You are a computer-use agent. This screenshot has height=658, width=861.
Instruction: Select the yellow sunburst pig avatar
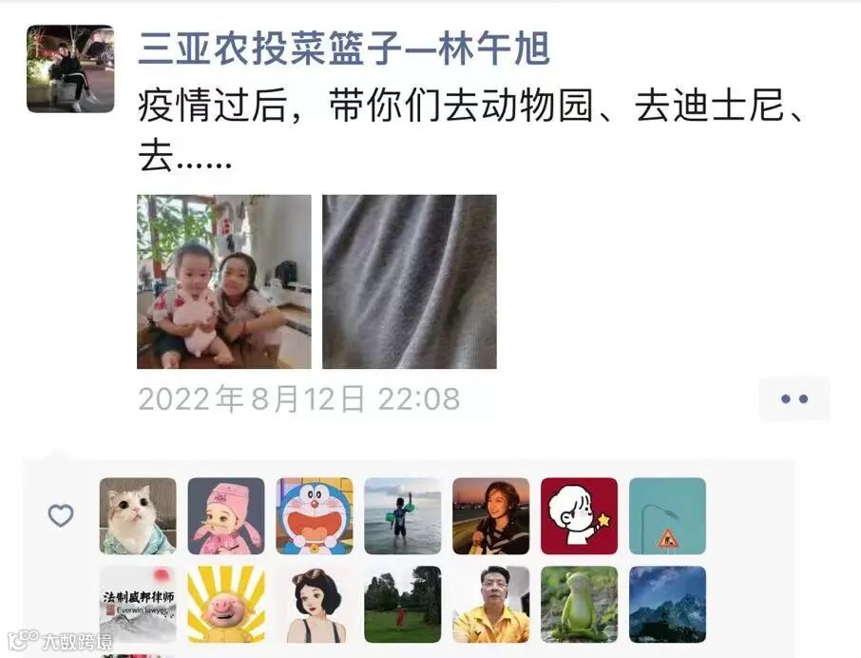tap(226, 604)
